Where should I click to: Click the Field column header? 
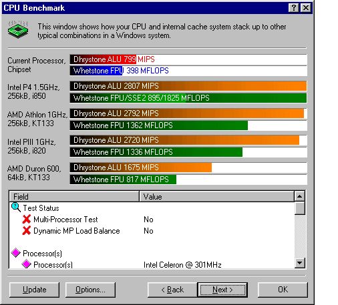coord(74,196)
